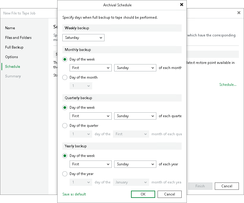
Task: Cancel the Archival Schedule dialog
Action: point(170,194)
